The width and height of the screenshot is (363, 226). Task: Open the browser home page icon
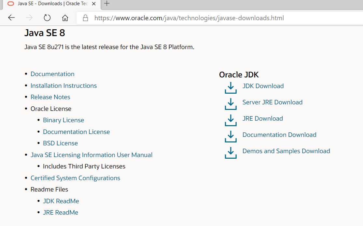(65, 18)
